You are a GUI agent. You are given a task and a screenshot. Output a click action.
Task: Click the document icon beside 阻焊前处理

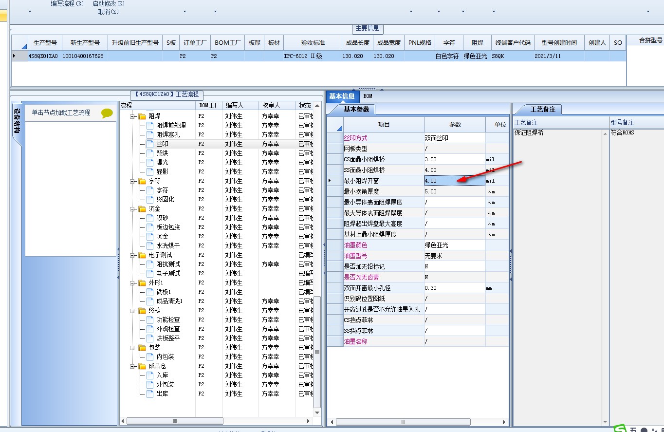(150, 126)
